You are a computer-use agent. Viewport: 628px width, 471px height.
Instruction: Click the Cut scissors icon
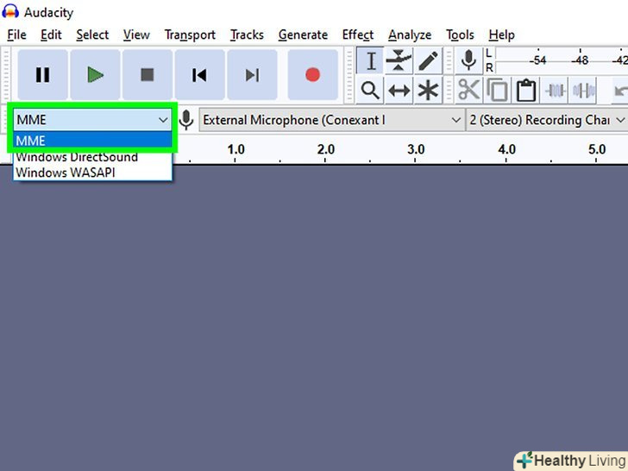point(468,91)
